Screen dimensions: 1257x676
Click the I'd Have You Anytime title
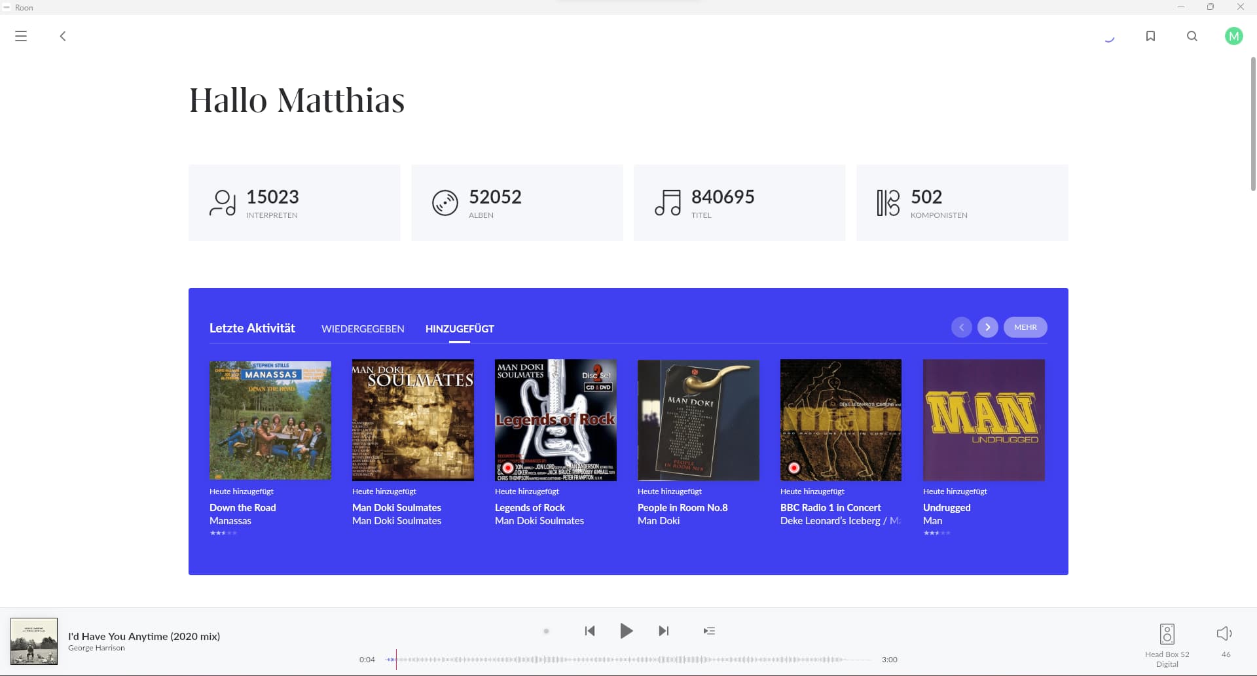pyautogui.click(x=144, y=636)
